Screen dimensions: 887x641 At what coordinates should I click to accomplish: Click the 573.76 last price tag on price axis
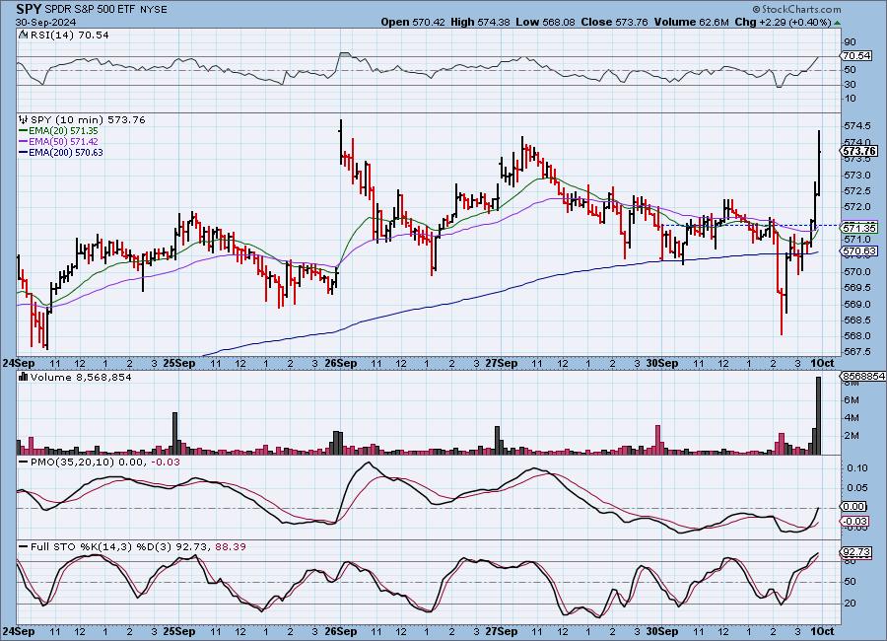pos(858,151)
